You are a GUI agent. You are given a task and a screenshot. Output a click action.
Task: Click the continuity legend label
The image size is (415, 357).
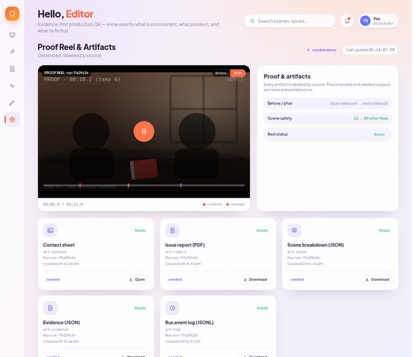[x=212, y=204]
